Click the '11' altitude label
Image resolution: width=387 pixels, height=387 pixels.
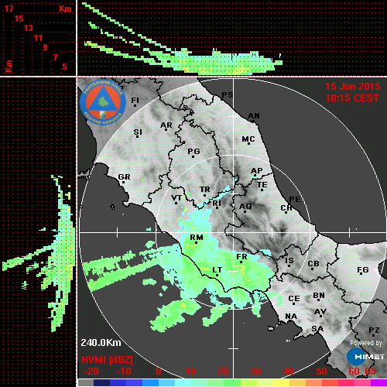click(x=38, y=38)
